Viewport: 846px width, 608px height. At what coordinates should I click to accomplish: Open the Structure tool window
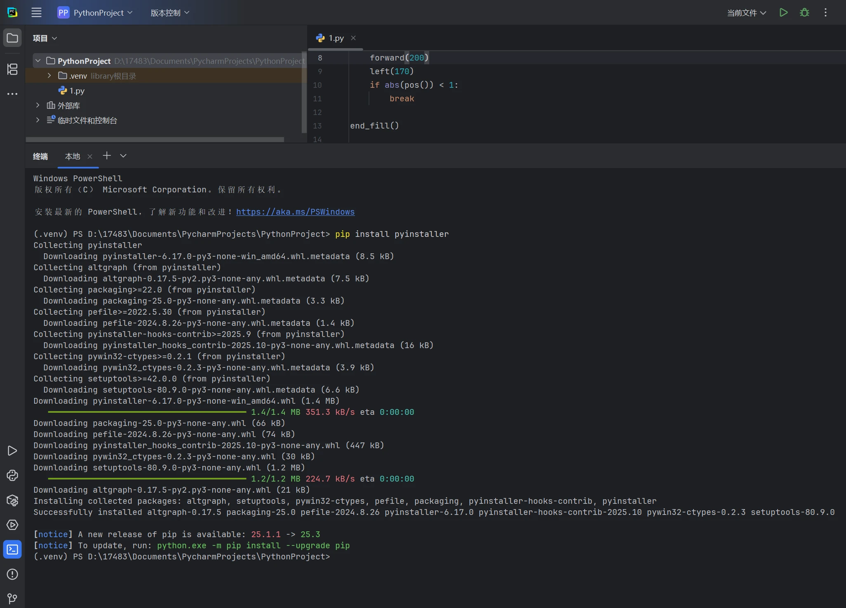tap(12, 70)
